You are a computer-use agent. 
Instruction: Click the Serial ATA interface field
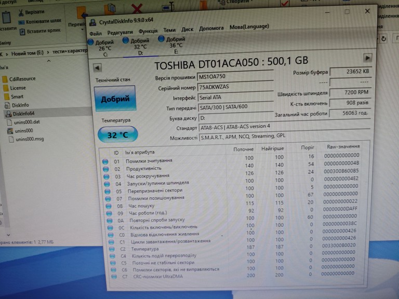[235, 97]
